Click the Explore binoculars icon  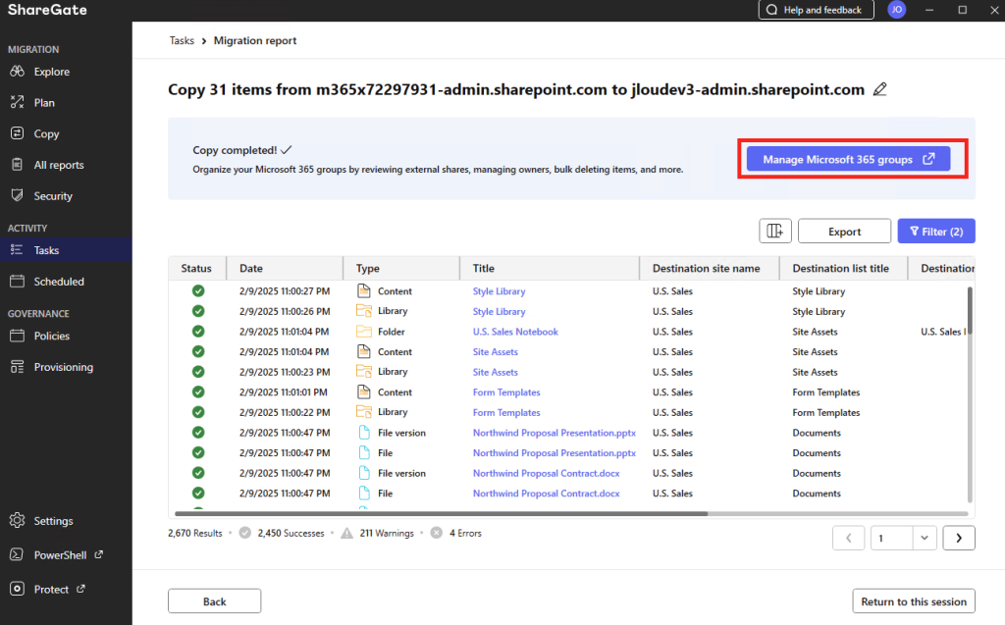coord(18,72)
